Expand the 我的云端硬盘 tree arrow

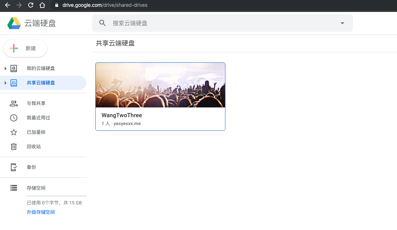point(5,68)
